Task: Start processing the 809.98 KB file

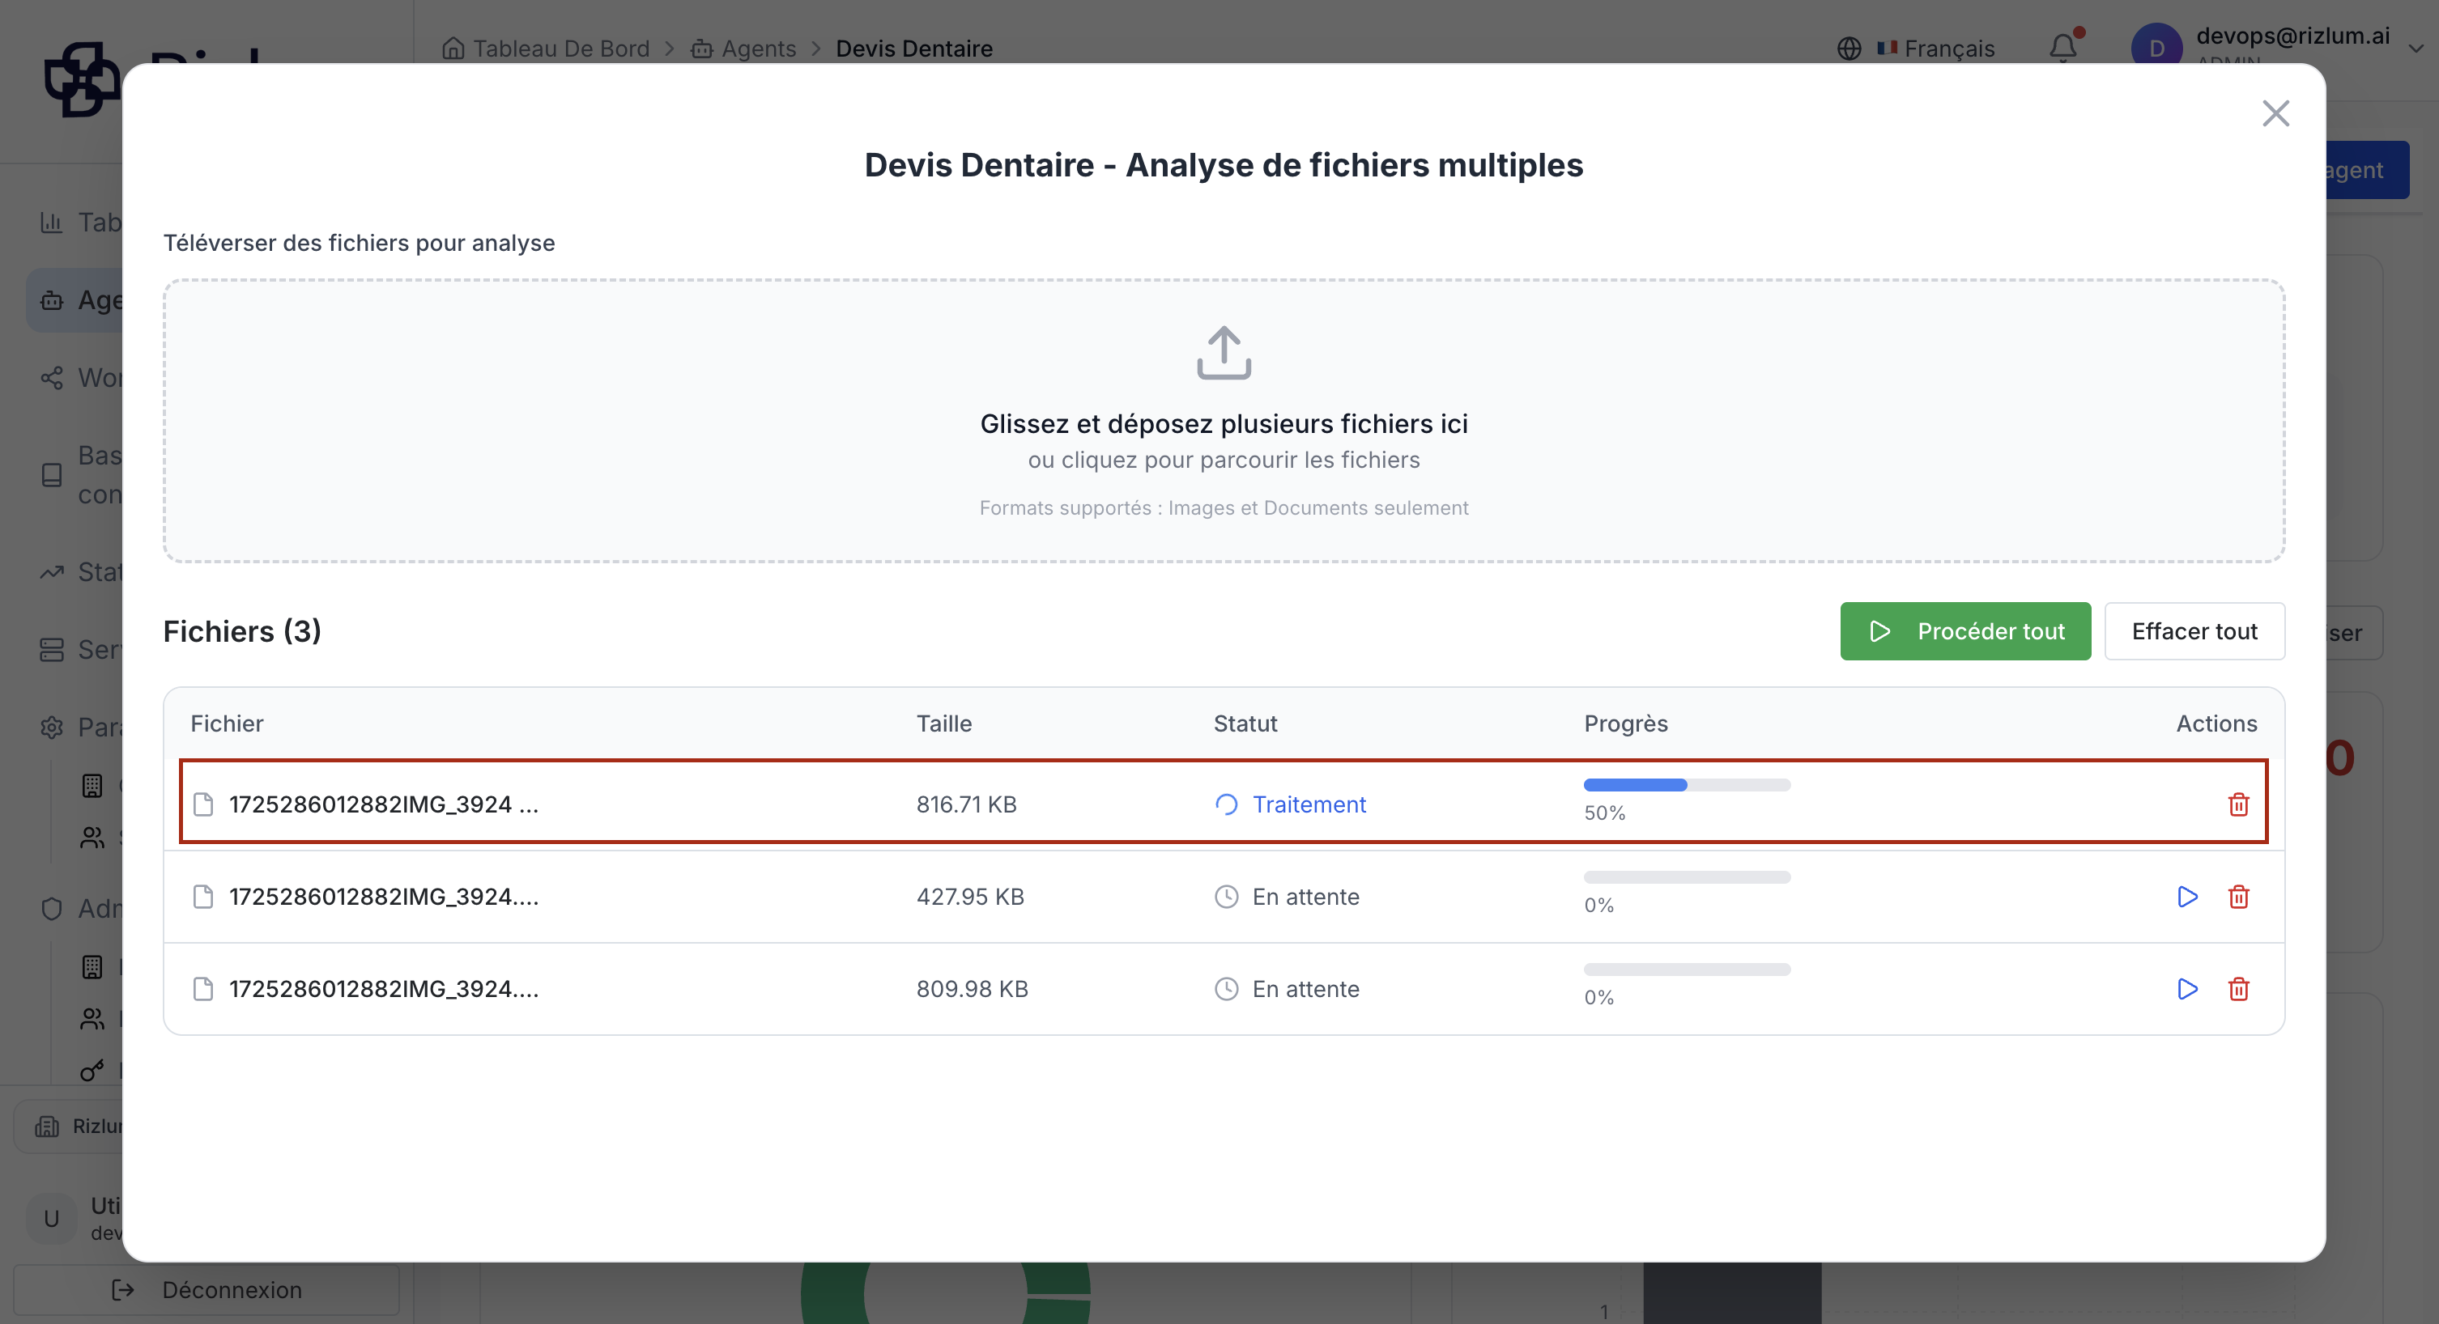Action: pos(2187,989)
